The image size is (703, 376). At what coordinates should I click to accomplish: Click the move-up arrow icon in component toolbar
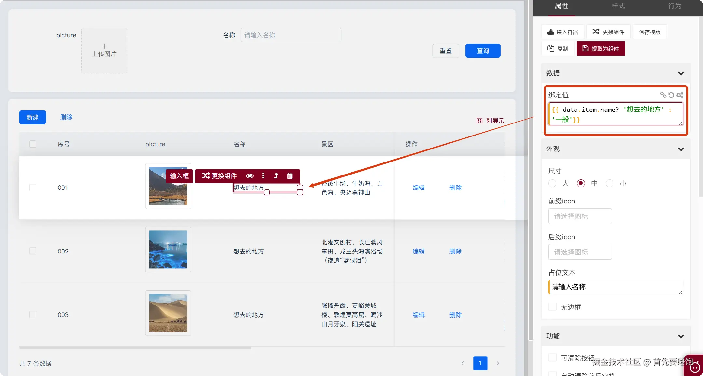pos(276,176)
